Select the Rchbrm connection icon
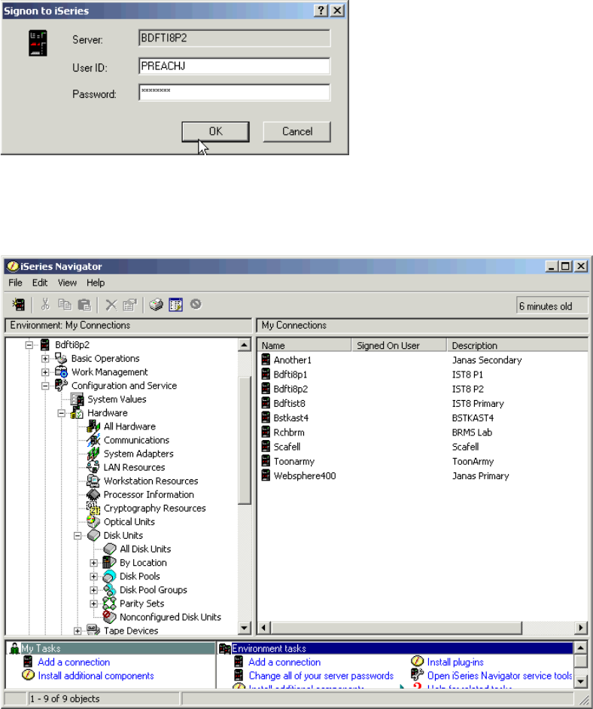 (266, 432)
